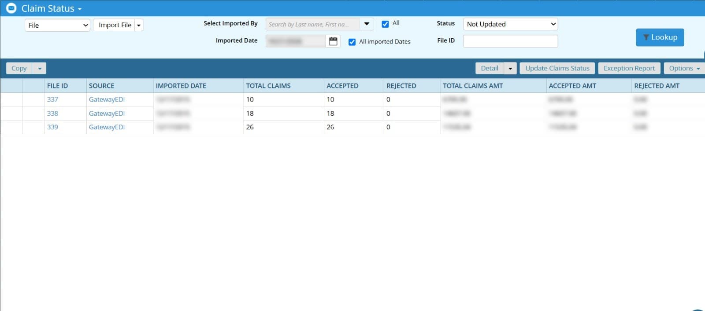This screenshot has height=311, width=705.
Task: Open the Options menu
Action: 684,68
